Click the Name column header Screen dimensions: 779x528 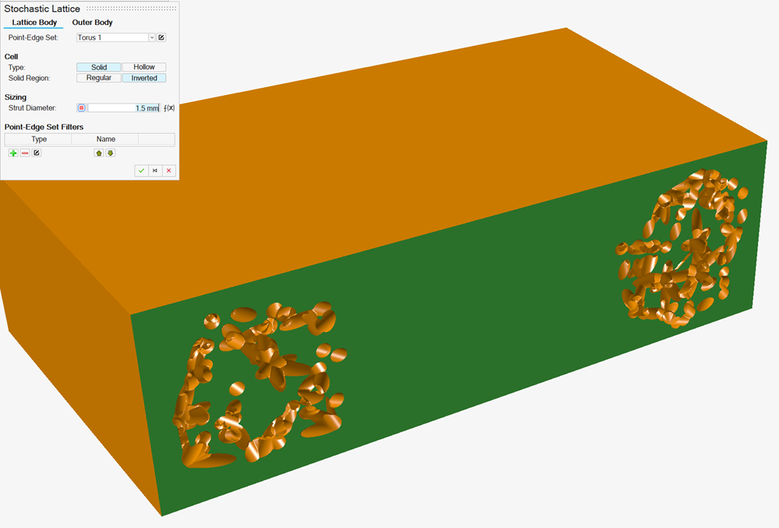point(106,139)
